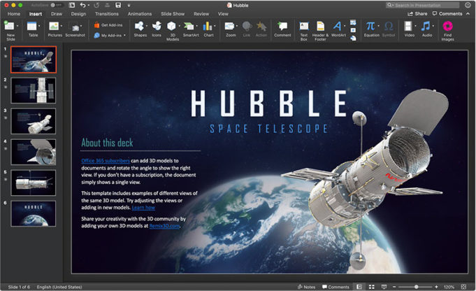The image size is (476, 291).
Task: Toggle Comments pane in status bar
Action: click(336, 287)
